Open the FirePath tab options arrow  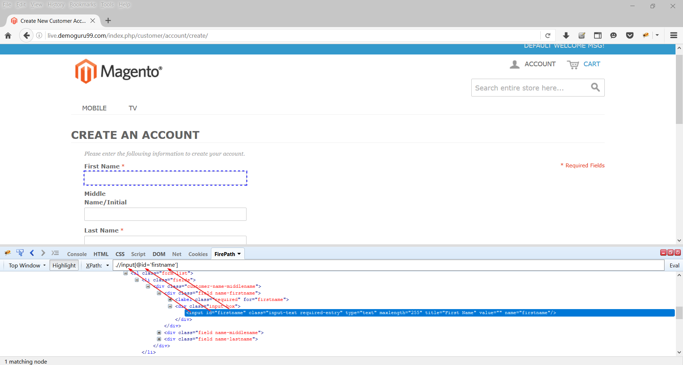239,254
